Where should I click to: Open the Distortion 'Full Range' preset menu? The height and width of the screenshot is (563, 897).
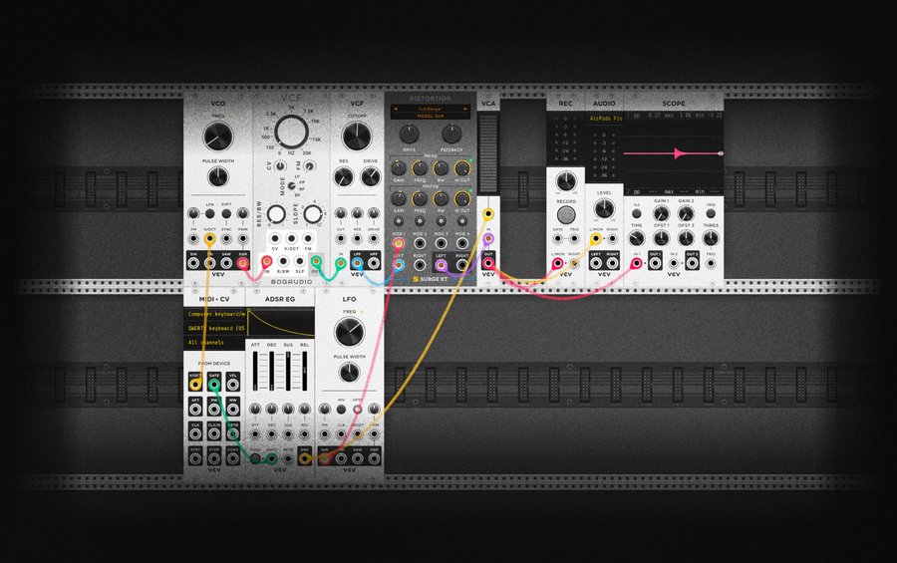click(x=431, y=109)
